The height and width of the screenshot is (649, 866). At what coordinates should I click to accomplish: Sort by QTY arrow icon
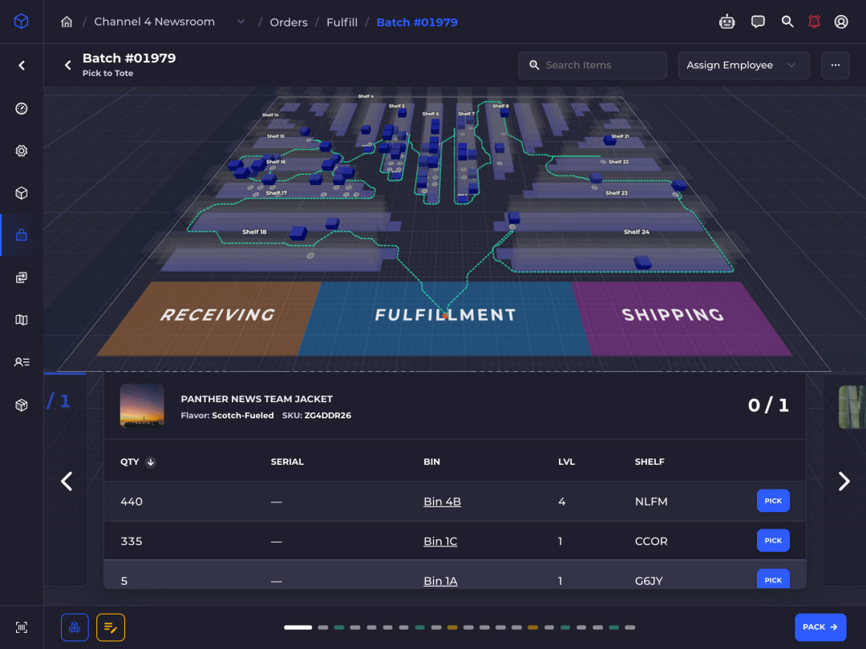150,462
